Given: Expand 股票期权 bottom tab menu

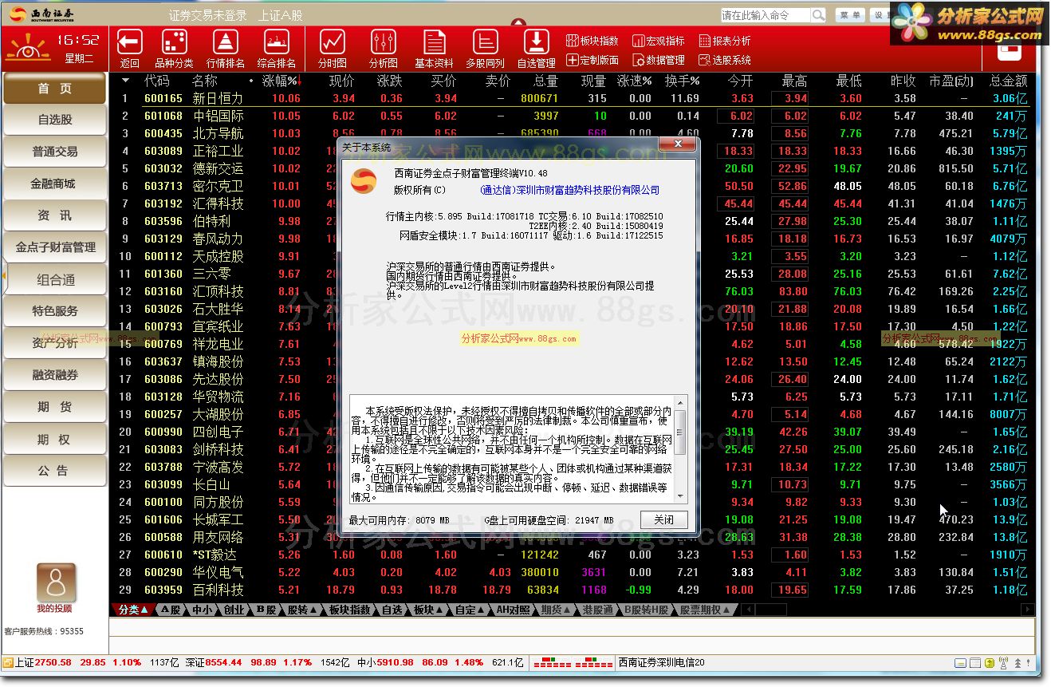Looking at the screenshot, I should [x=705, y=610].
